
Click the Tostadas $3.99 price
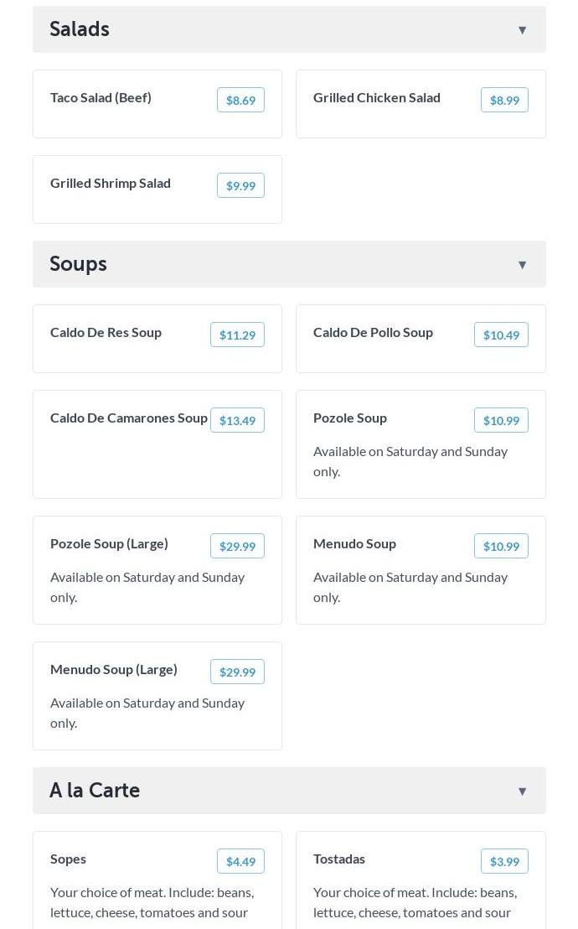[x=504, y=862]
